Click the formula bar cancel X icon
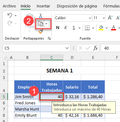Image resolution: width=120 pixels, height=122 pixels. [x=81, y=48]
